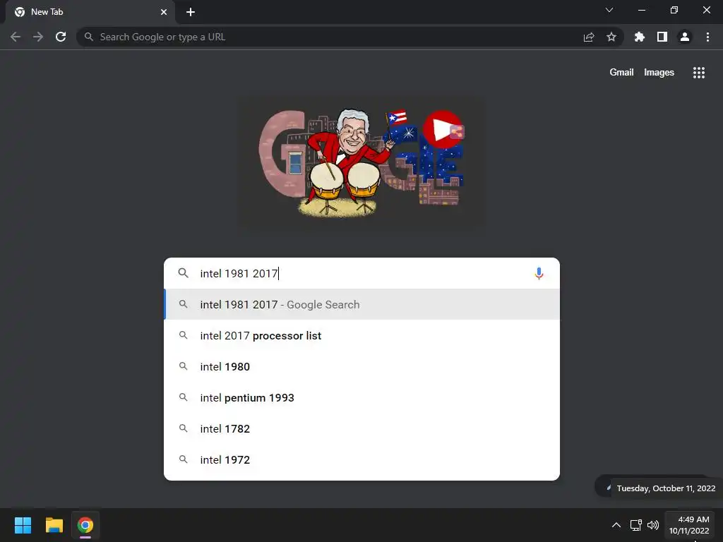This screenshot has width=723, height=542.
Task: Start voice search with microphone icon
Action: point(539,273)
